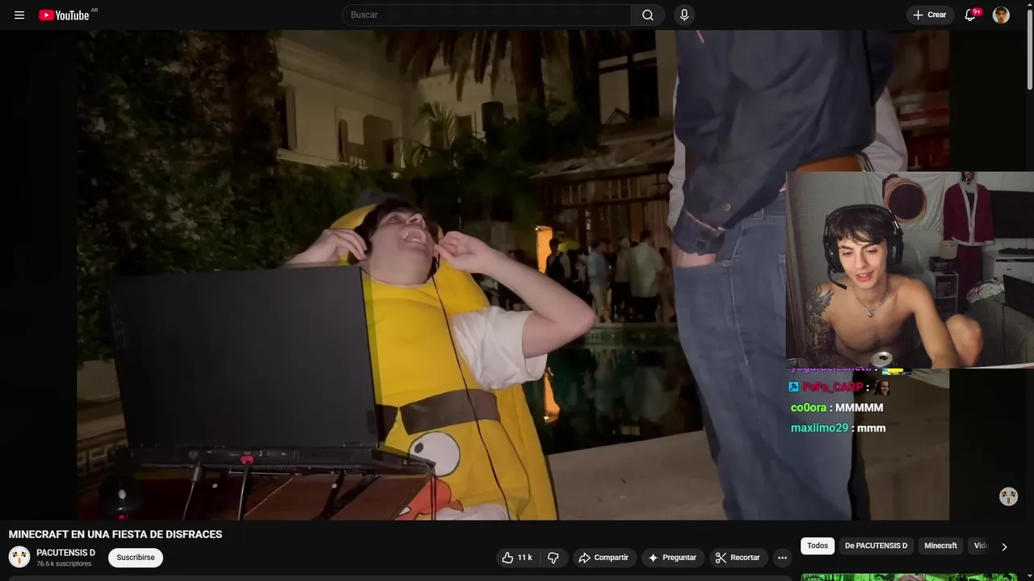Screen dimensions: 1034x581
Task: Click the Preguntar AI button
Action: [672, 558]
